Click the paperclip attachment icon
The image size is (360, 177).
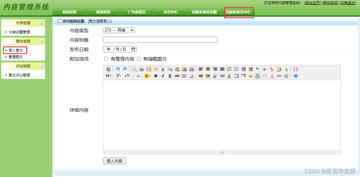pyautogui.click(x=228, y=76)
